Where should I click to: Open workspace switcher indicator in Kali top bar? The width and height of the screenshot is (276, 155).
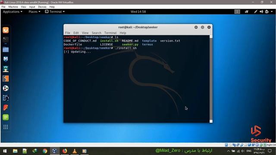[x=237, y=12]
